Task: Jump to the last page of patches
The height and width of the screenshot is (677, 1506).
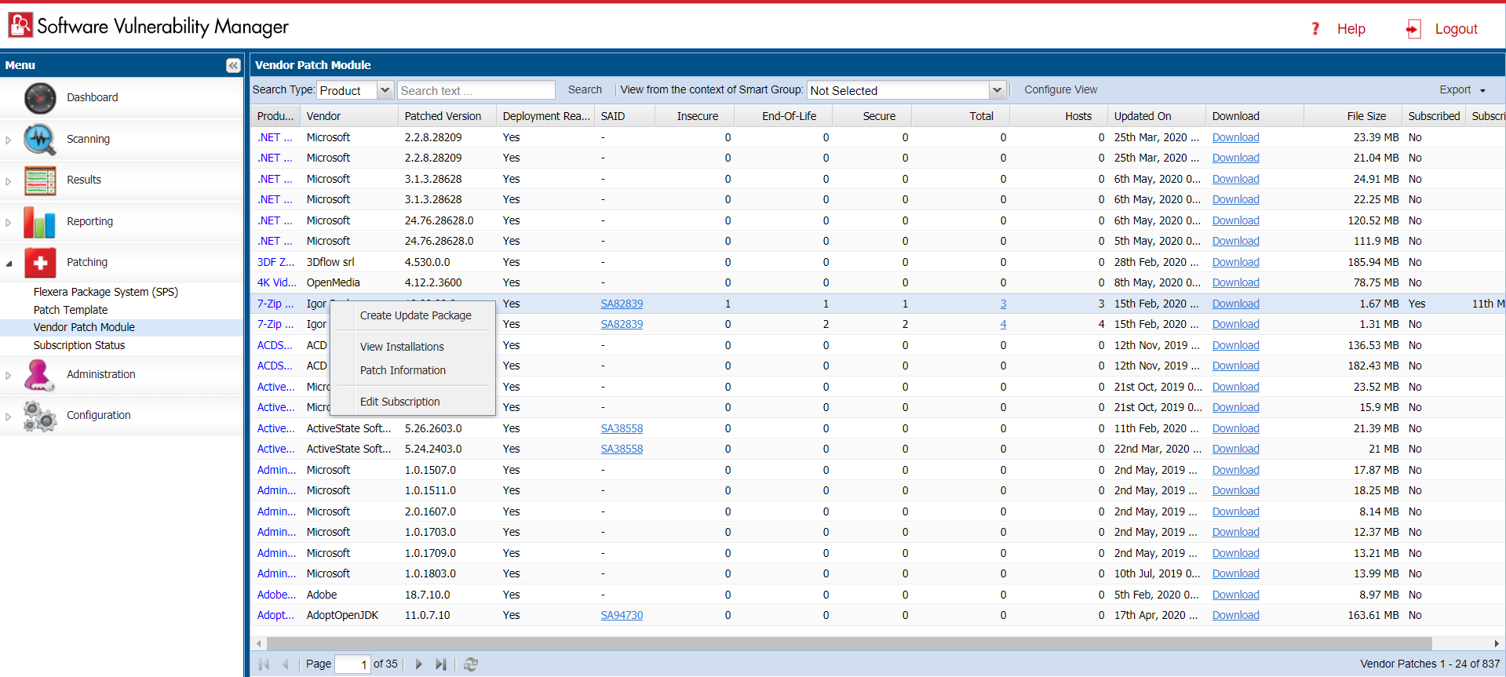Action: [441, 664]
